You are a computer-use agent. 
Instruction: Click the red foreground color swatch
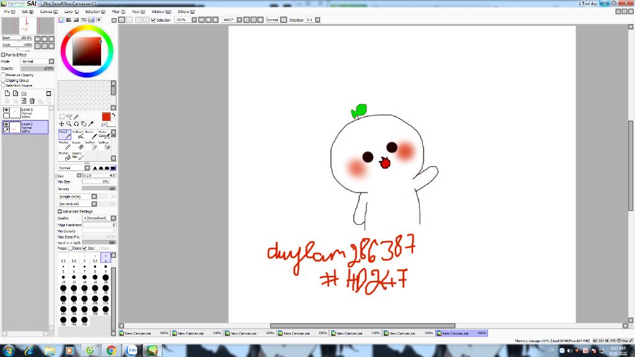(106, 117)
